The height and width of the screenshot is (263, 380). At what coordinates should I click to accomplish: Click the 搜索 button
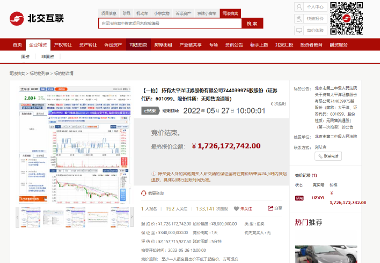252,24
